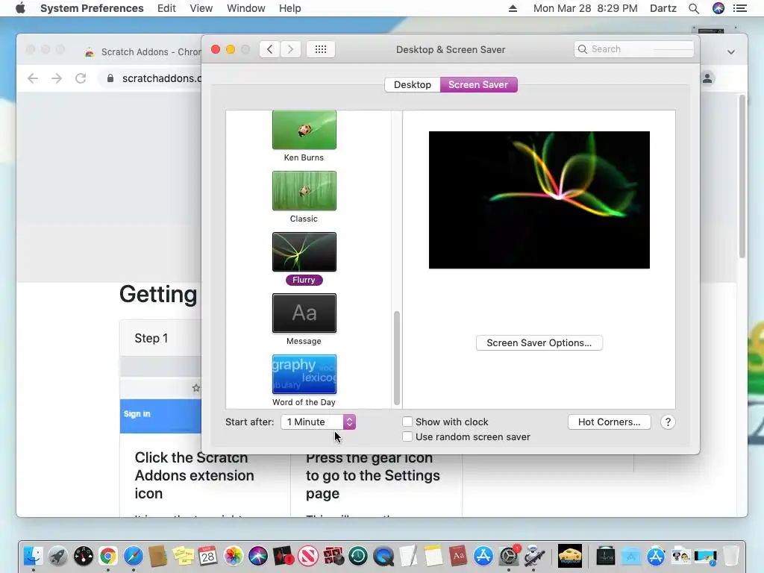This screenshot has width=764, height=573.
Task: Enable Use random screen saver
Action: (x=407, y=436)
